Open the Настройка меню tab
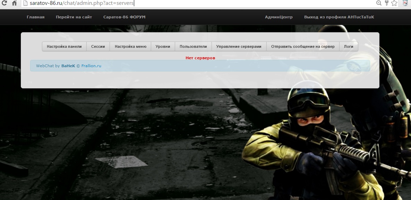Image resolution: width=411 pixels, height=200 pixels. (x=130, y=46)
